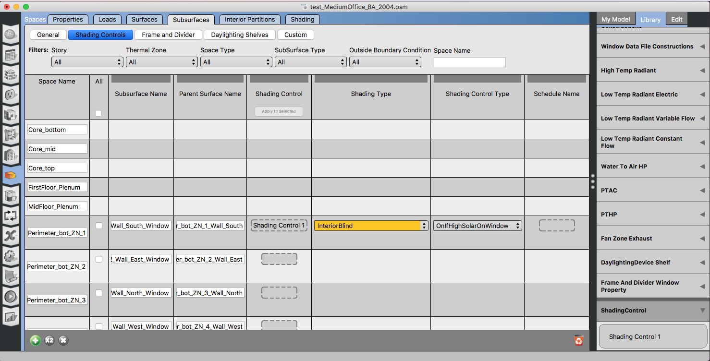Viewport: 710px width, 361px height.
Task: Open the Thermal Zone filter dropdown
Action: coord(162,62)
